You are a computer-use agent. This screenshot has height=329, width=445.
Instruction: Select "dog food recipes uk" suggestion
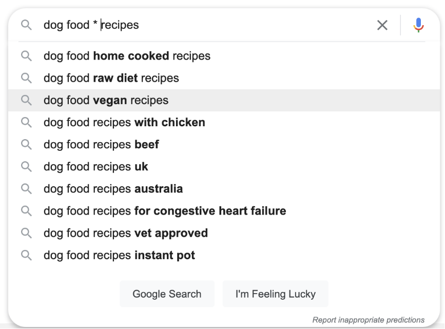96,167
